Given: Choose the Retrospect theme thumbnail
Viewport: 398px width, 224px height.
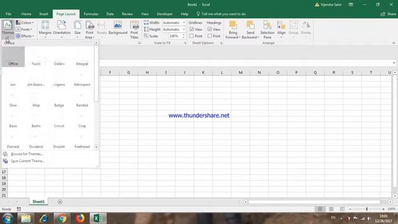Looking at the screenshot, I should 82,78.
